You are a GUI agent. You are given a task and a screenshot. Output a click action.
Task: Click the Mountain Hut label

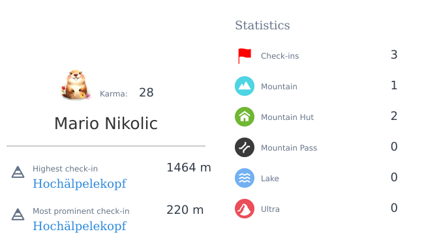tap(287, 117)
